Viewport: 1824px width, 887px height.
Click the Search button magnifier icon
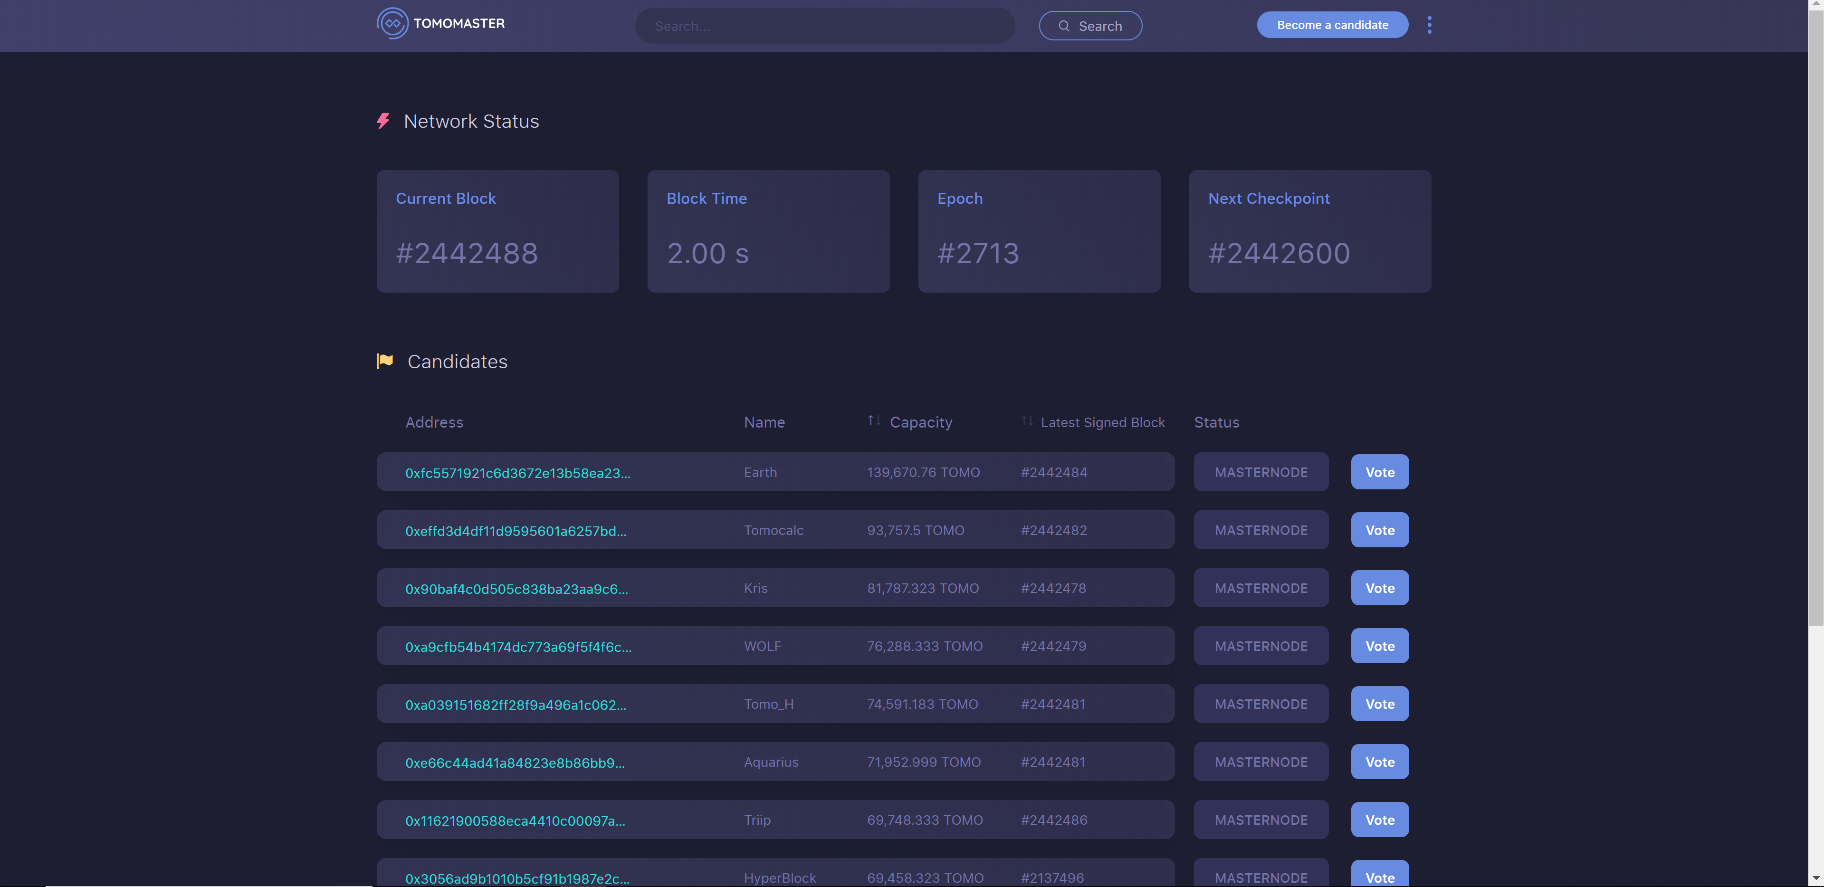pos(1063,26)
